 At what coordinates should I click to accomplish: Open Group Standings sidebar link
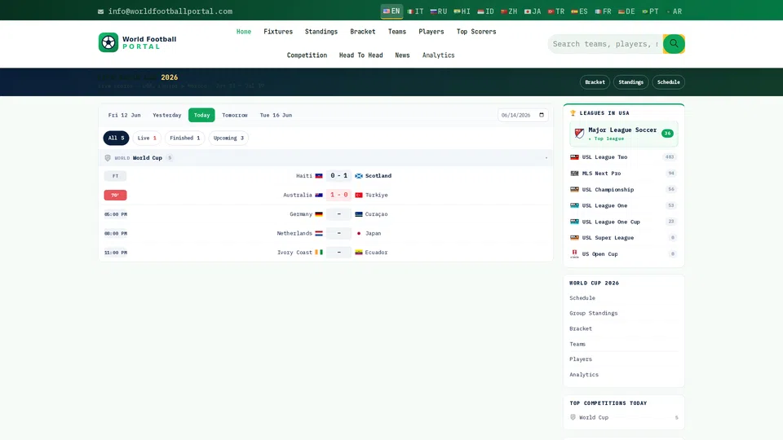(x=593, y=313)
